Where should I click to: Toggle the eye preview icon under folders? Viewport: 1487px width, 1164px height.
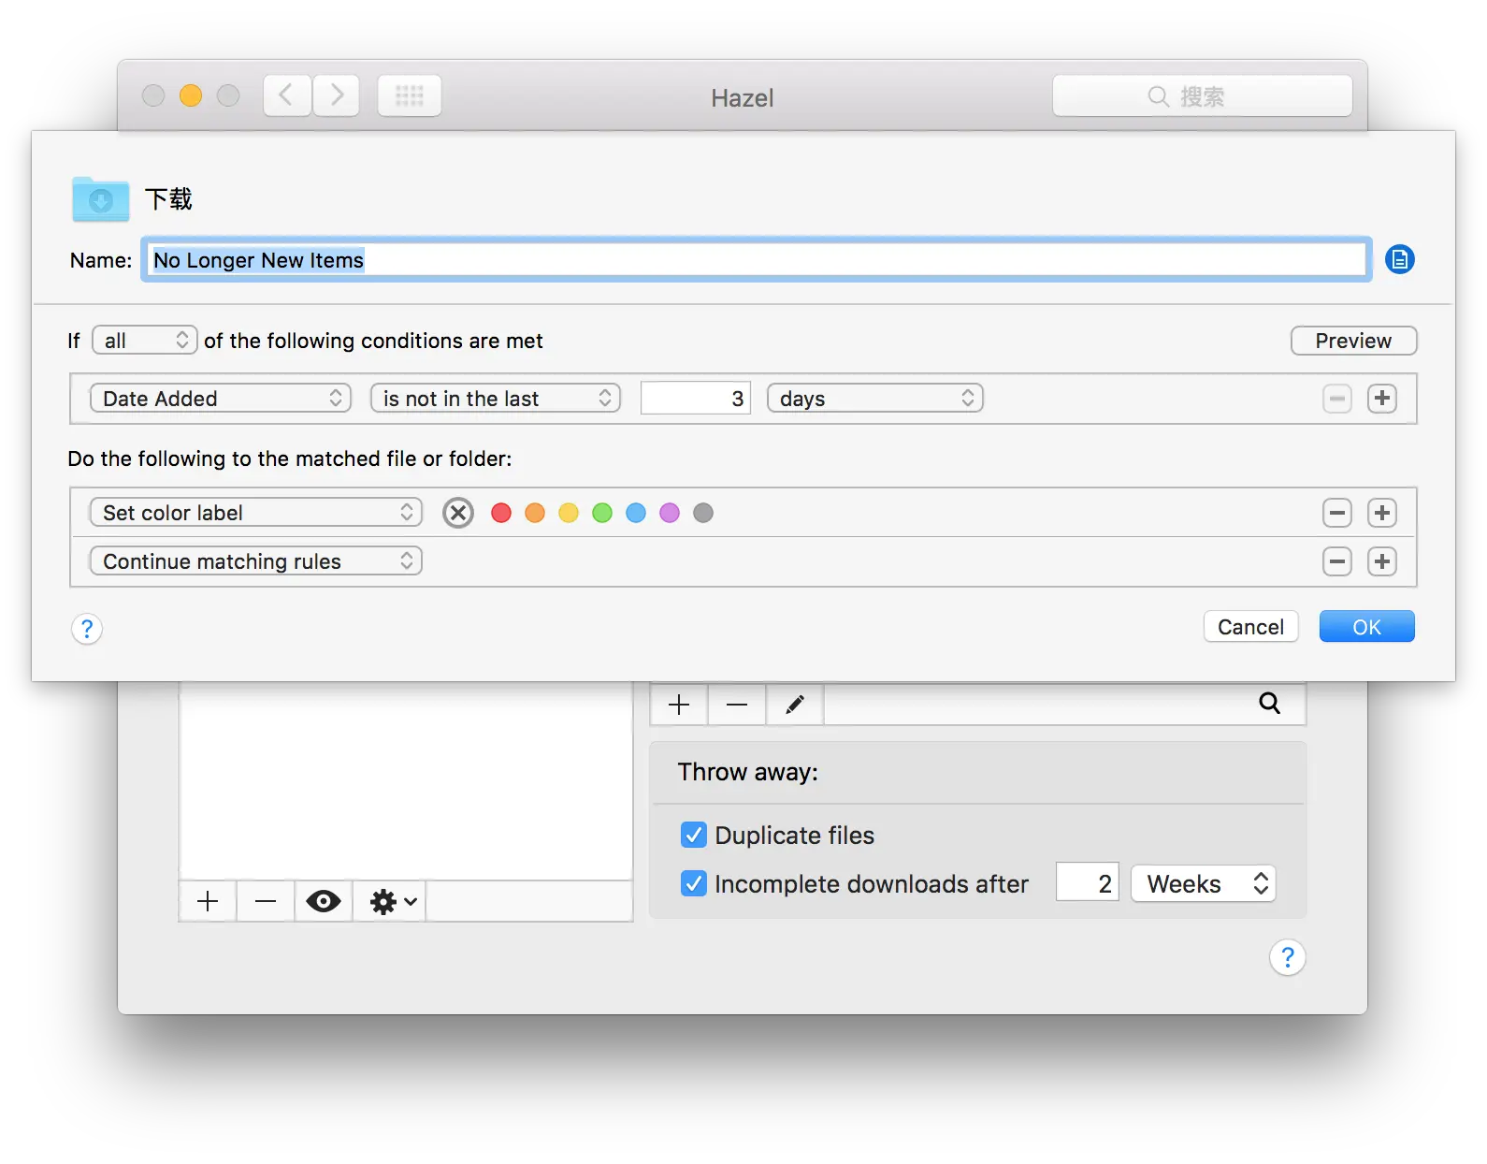(x=324, y=902)
